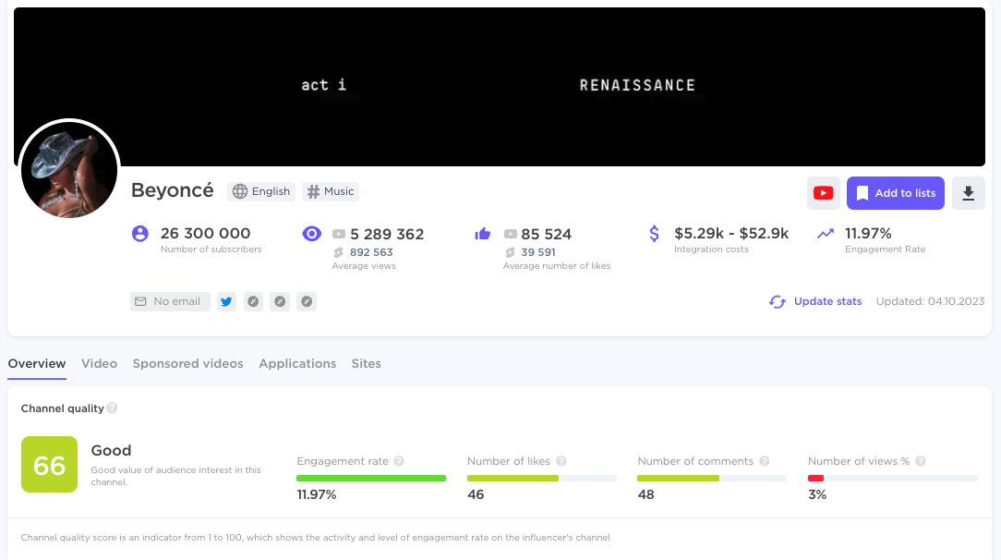Click the last compass website icon
The height and width of the screenshot is (560, 1001).
307,301
